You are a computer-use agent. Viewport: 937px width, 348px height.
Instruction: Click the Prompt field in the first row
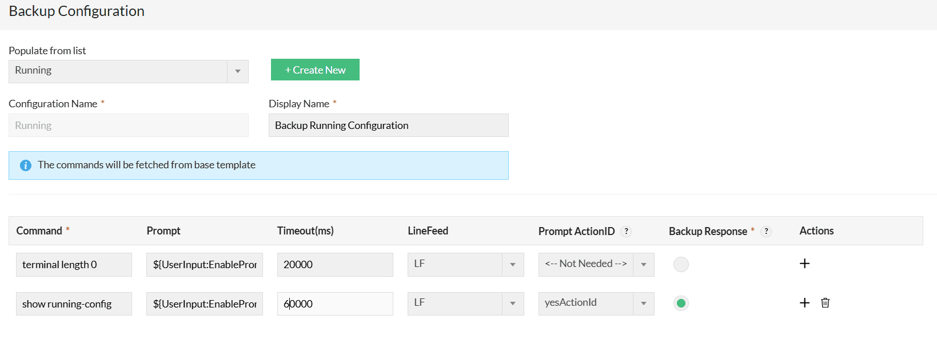tap(204, 265)
